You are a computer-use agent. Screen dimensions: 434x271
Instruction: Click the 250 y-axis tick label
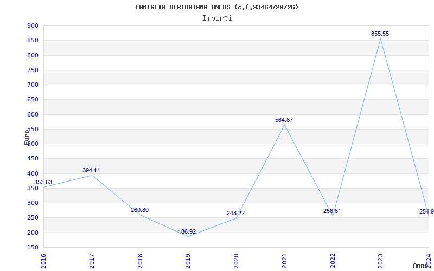coord(33,218)
